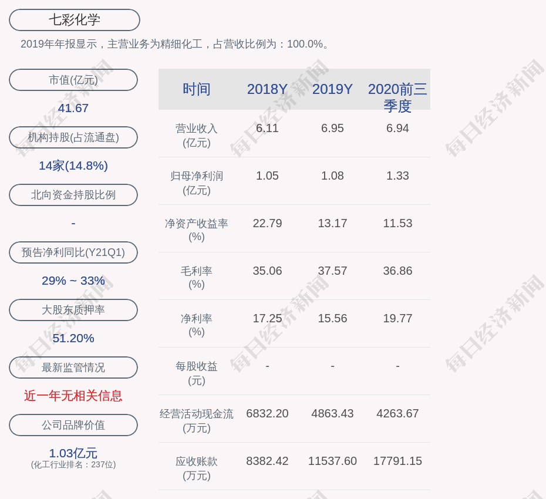The height and width of the screenshot is (499, 546).
Task: Click the 2018Y column header
Action: coord(267,89)
